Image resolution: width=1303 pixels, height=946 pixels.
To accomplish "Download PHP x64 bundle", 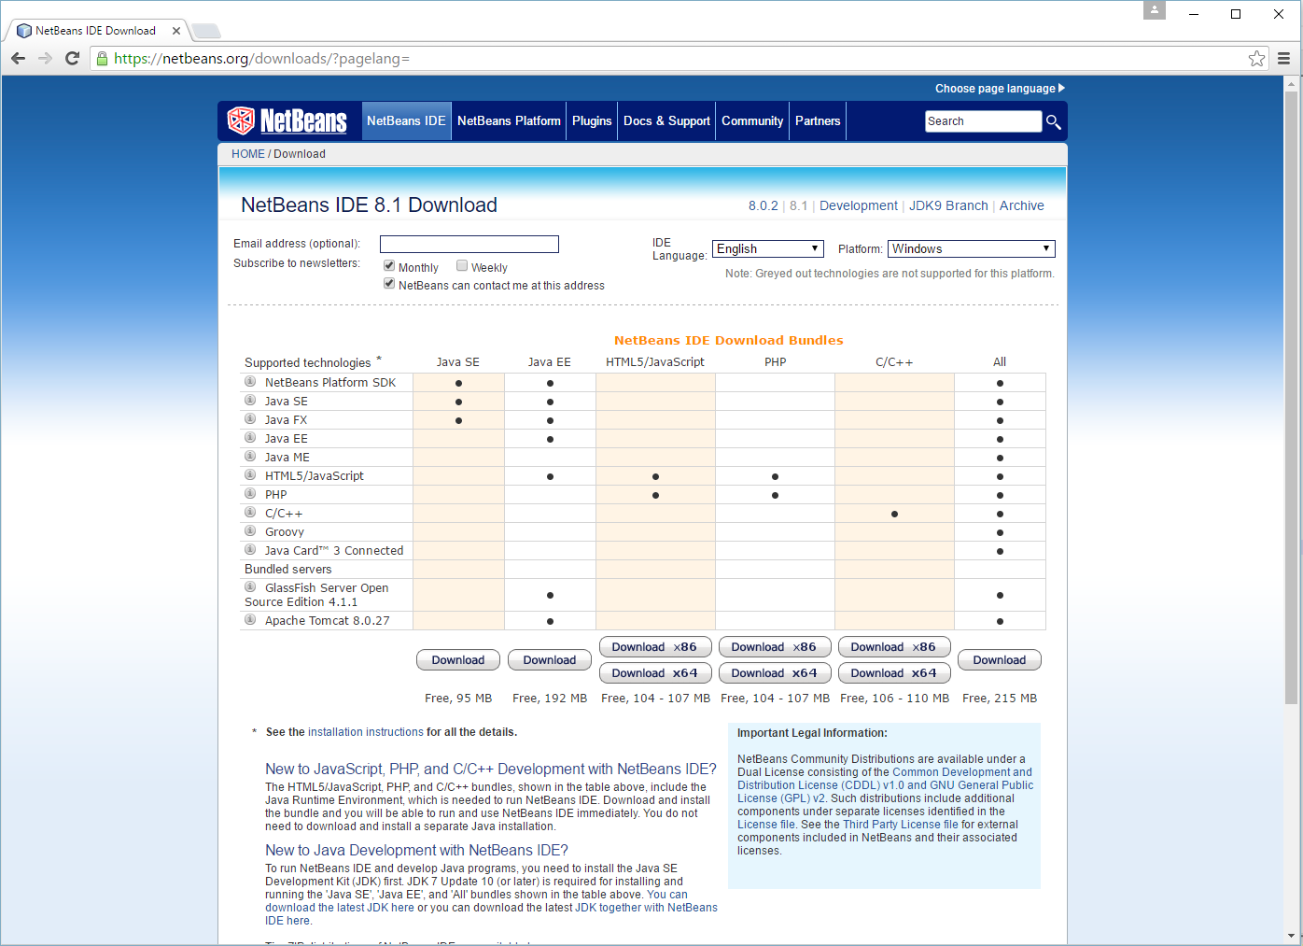I will coord(775,673).
